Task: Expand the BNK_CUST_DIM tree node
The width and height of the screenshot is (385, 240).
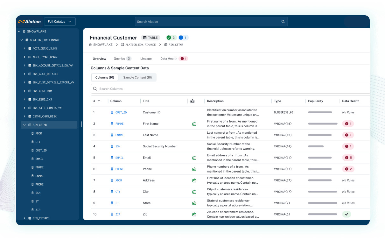Action: click(x=24, y=91)
